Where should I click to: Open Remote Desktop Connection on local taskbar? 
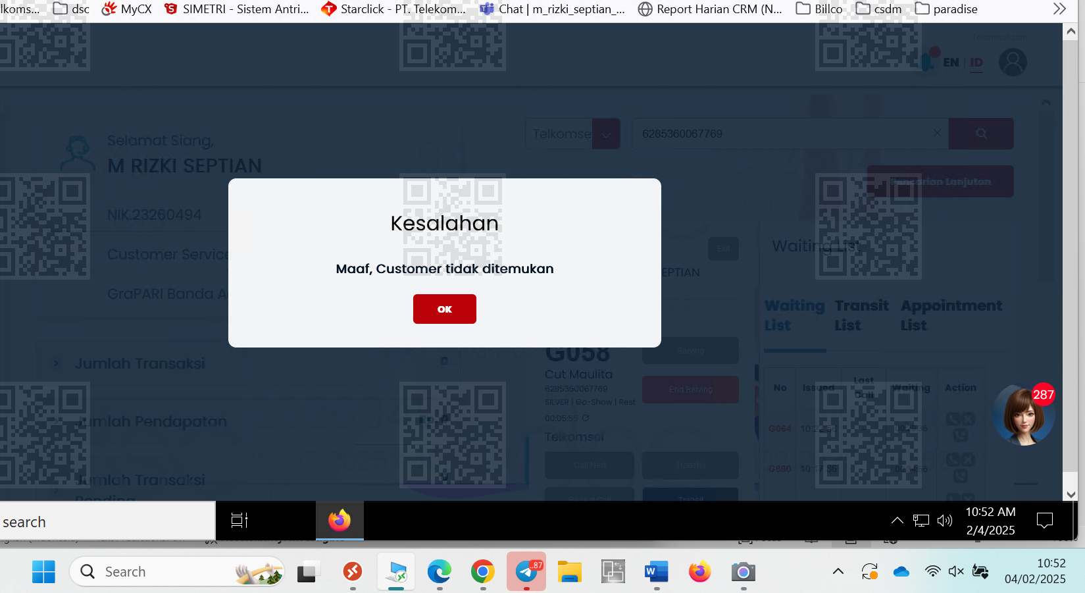click(x=396, y=572)
